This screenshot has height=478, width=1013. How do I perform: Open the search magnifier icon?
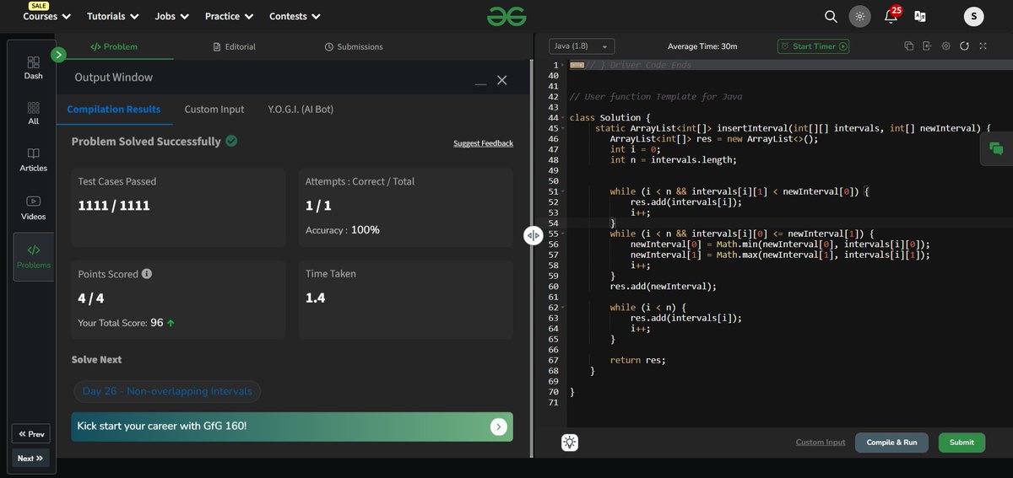coord(831,16)
